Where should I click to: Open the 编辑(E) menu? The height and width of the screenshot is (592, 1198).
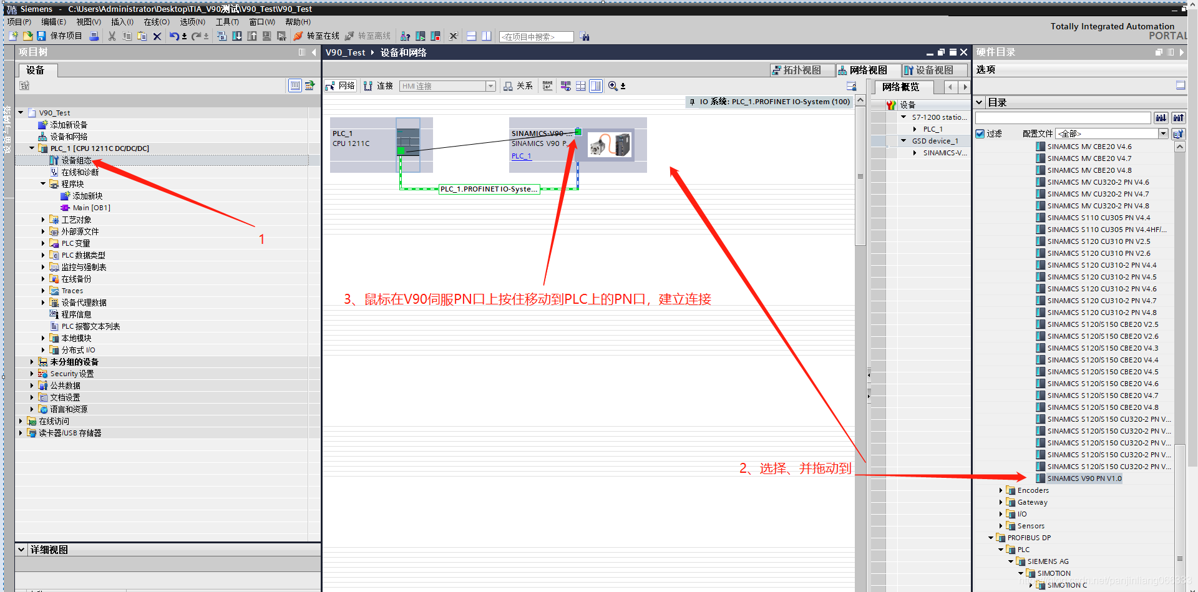[54, 22]
